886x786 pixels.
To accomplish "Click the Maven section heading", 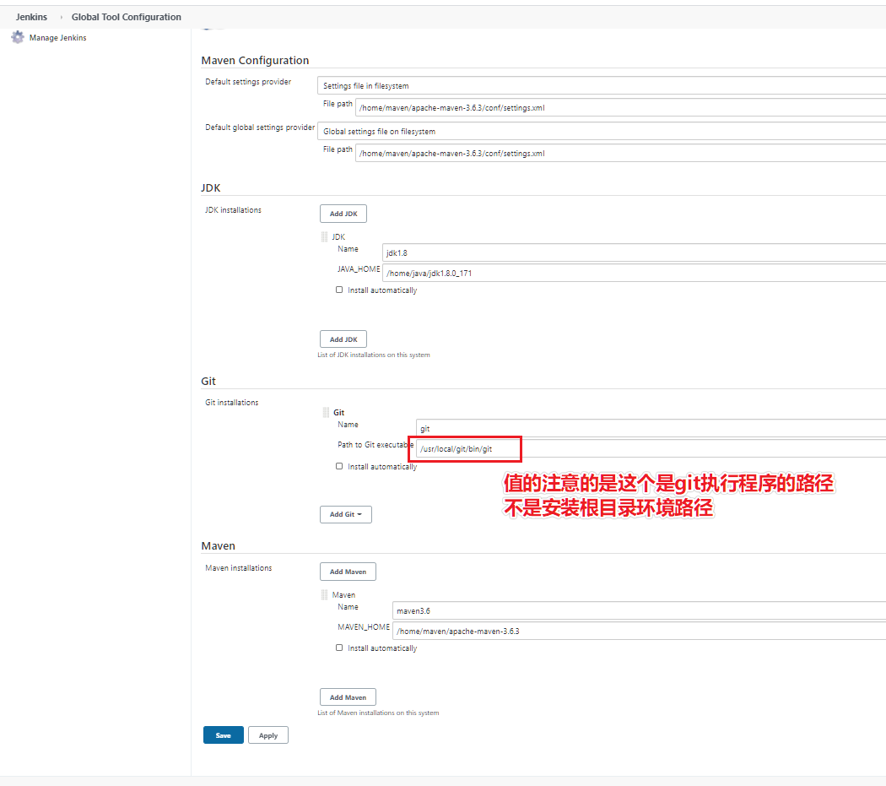I will tap(218, 545).
